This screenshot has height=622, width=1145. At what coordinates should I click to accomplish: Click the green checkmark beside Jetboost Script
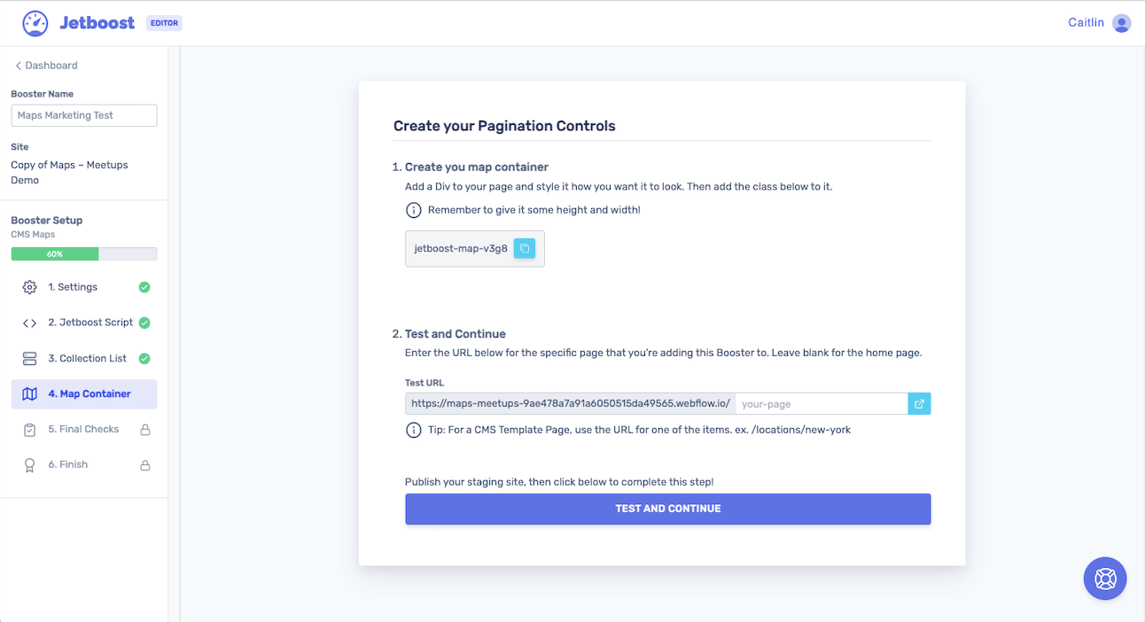point(144,323)
